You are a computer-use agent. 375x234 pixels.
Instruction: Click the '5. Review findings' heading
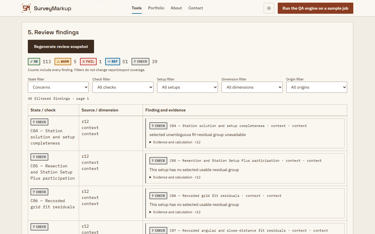pos(53,32)
